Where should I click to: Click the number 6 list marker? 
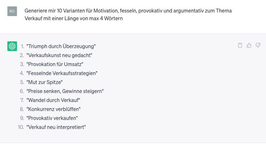pos(22,91)
